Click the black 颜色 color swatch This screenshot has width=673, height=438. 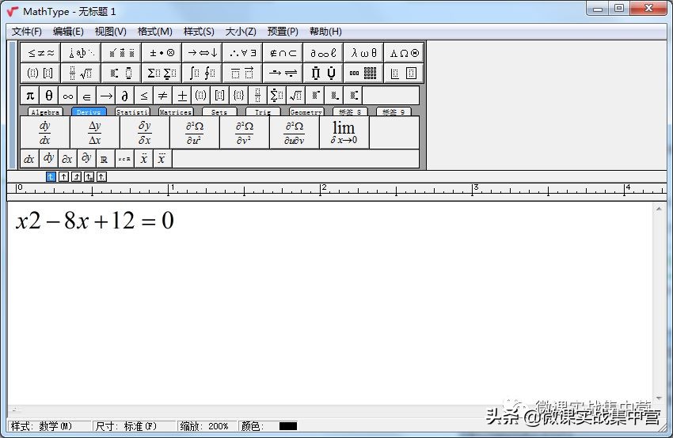[x=288, y=426]
